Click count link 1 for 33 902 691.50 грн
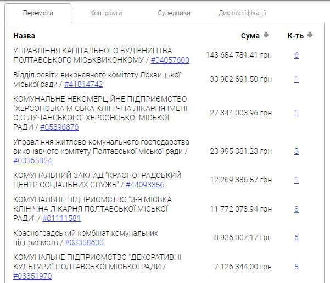Image resolution: width=330 pixels, height=283 pixels. coord(297,79)
